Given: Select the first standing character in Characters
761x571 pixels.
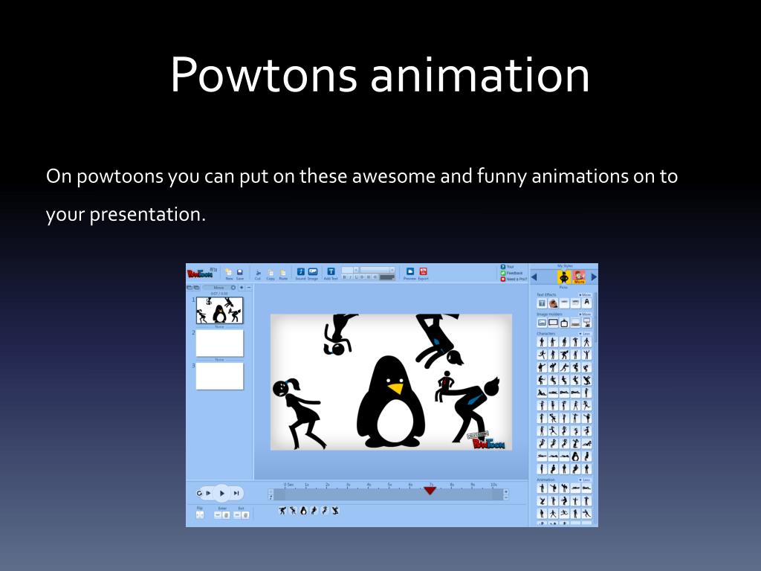Looking at the screenshot, I should pyautogui.click(x=542, y=342).
